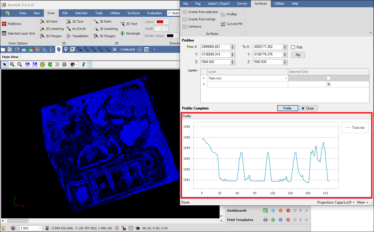Screen dimensions: 374x232
Task: Click the Cut and Fill tool icon
Action: [x=223, y=24]
